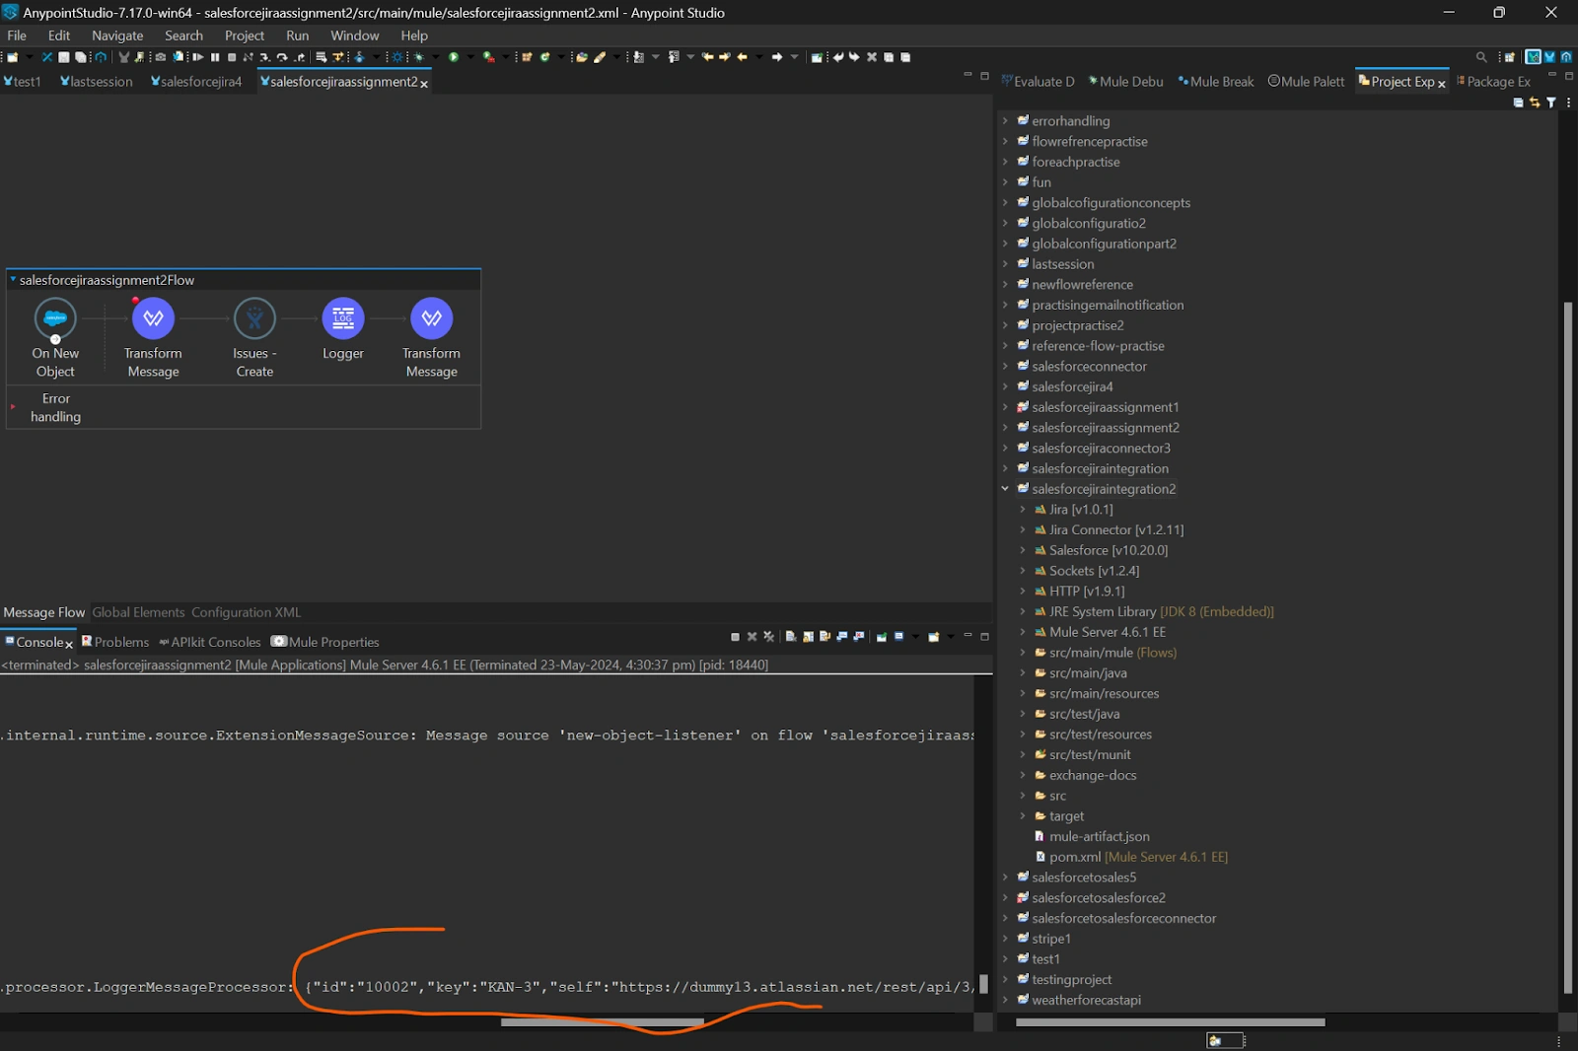Expand the src/main/mule folder
1578x1051 pixels.
(1023, 653)
